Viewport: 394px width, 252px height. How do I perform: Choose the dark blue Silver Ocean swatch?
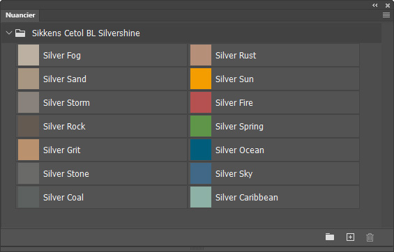click(x=201, y=150)
